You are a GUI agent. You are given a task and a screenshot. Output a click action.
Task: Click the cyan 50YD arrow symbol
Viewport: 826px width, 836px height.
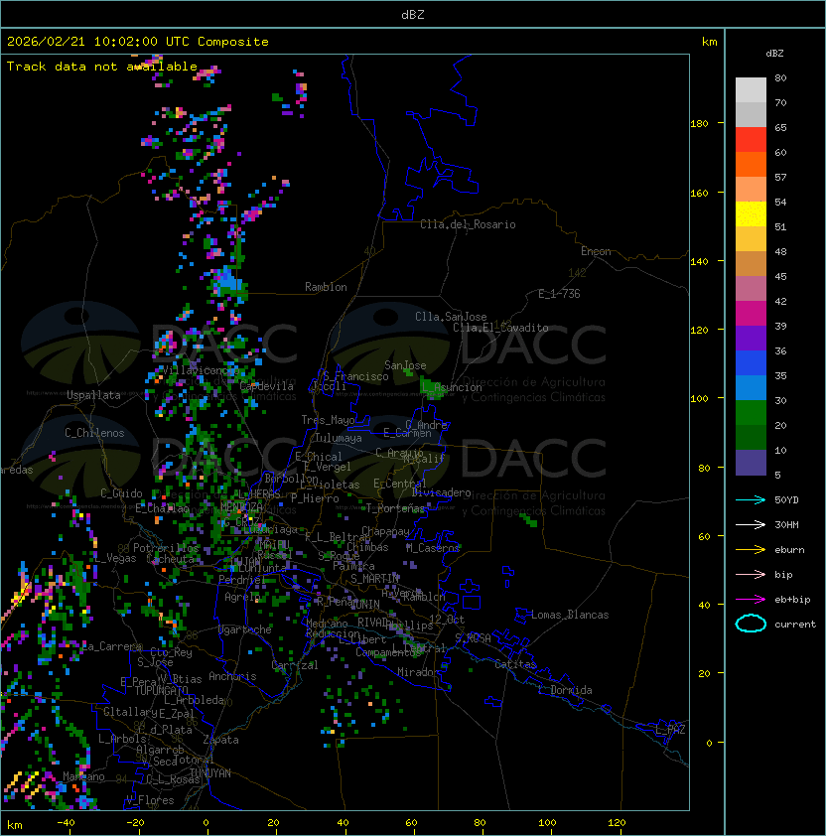[x=751, y=500]
